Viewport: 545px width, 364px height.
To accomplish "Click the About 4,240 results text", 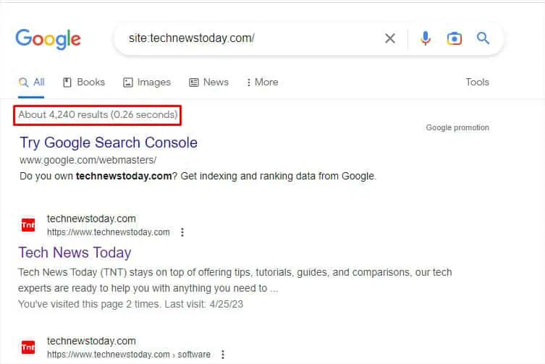I will (x=98, y=115).
